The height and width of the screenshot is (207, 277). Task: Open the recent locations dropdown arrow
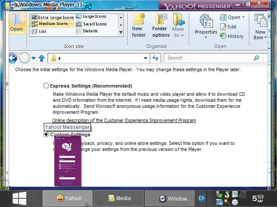click(33, 58)
